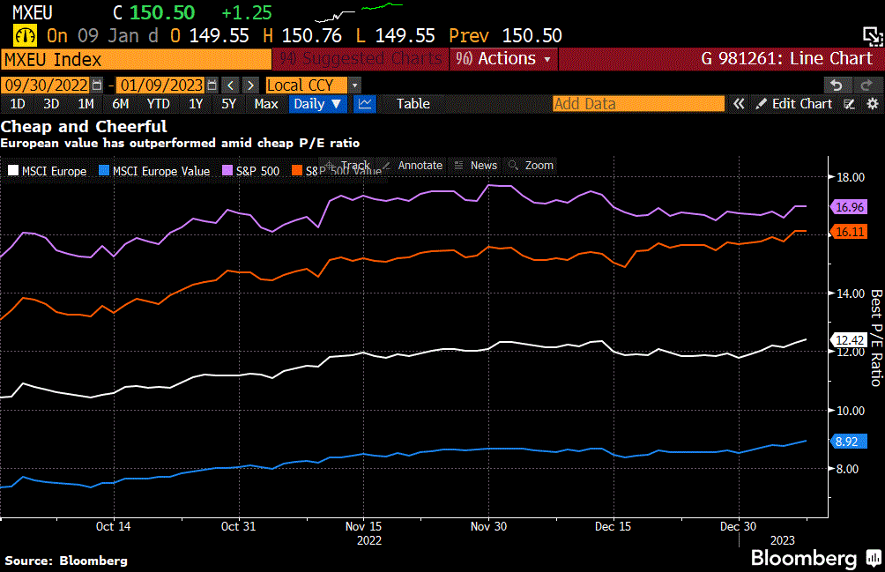The height and width of the screenshot is (572, 885).
Task: Click the MXEU ticker at top left
Action: point(32,12)
